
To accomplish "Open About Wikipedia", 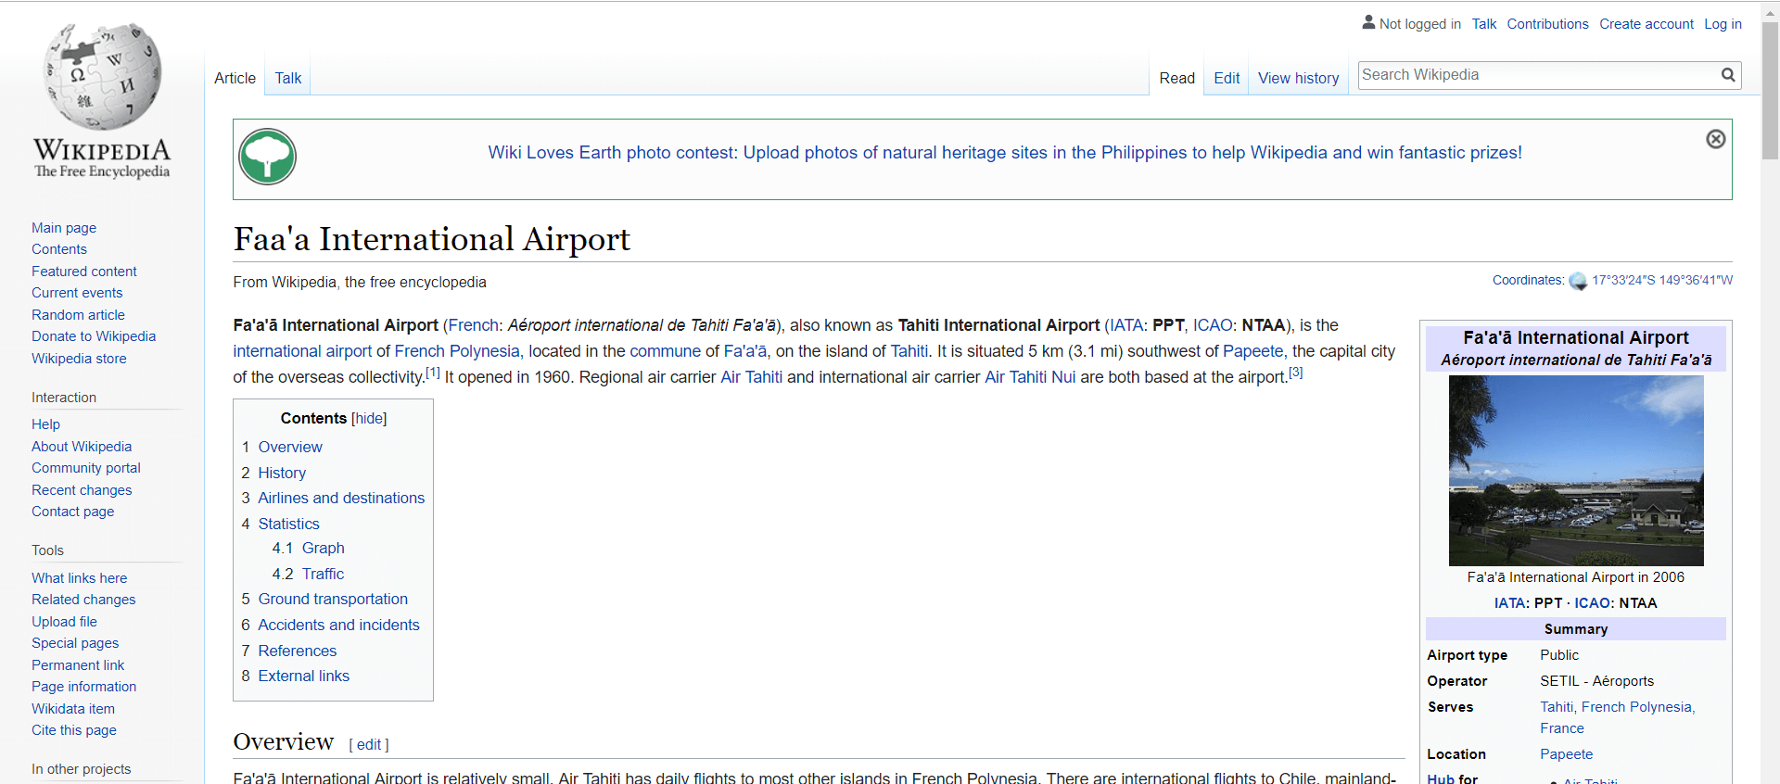I will click(x=82, y=447).
